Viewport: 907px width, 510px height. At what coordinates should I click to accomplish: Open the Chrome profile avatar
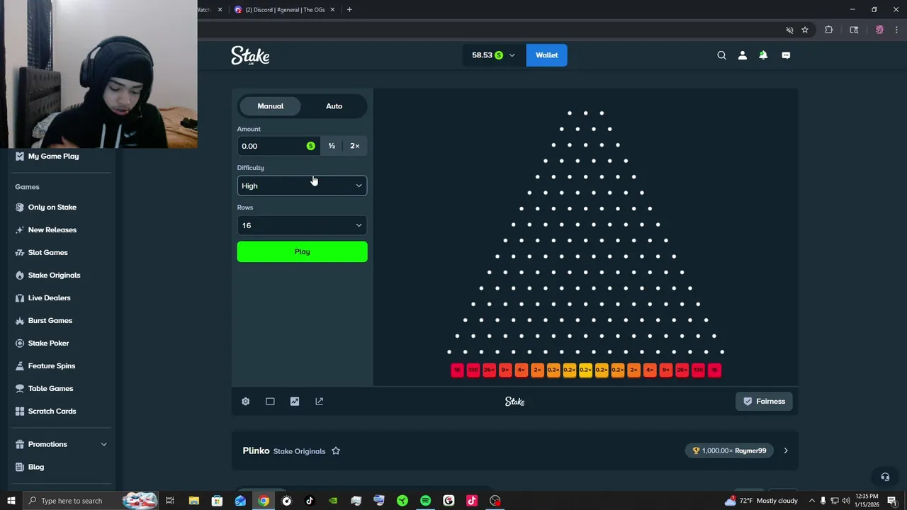(879, 30)
